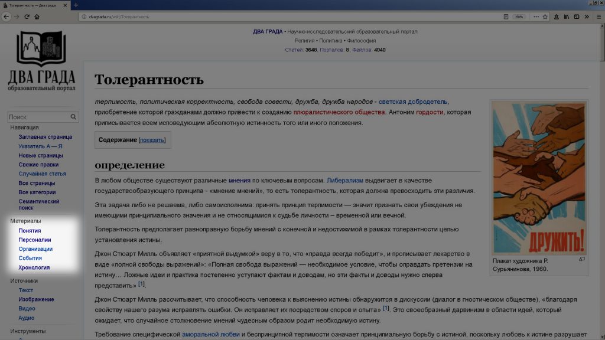The width and height of the screenshot is (605, 340).
Task: Open Аудио under Источники
Action: pyautogui.click(x=26, y=318)
